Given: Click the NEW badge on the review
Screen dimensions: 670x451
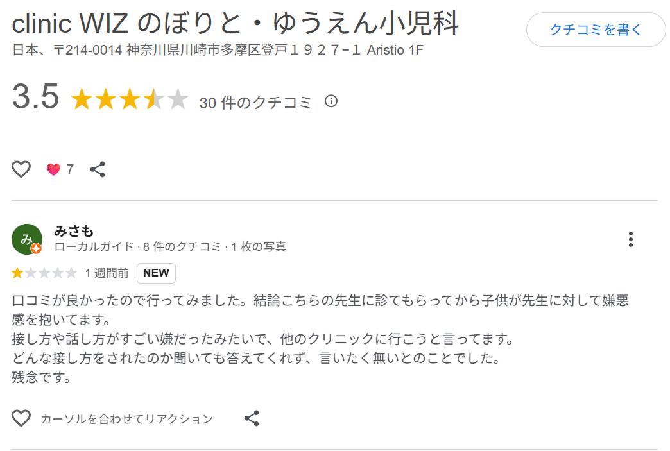Looking at the screenshot, I should pyautogui.click(x=156, y=273).
